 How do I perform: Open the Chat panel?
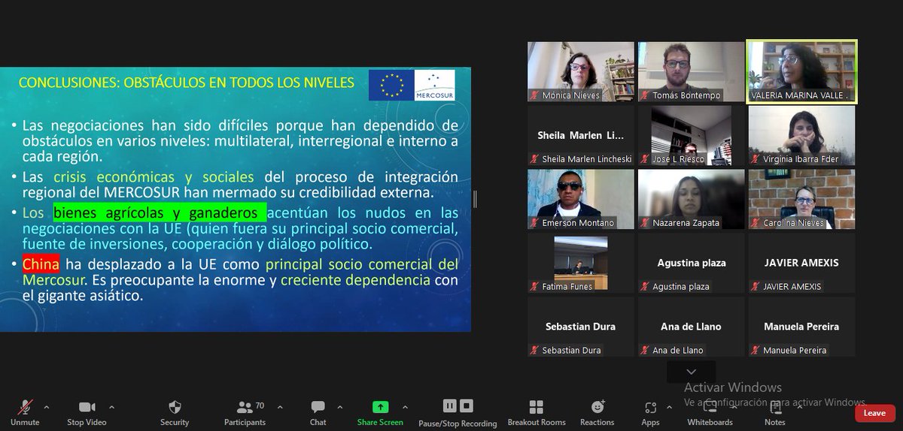pos(318,412)
